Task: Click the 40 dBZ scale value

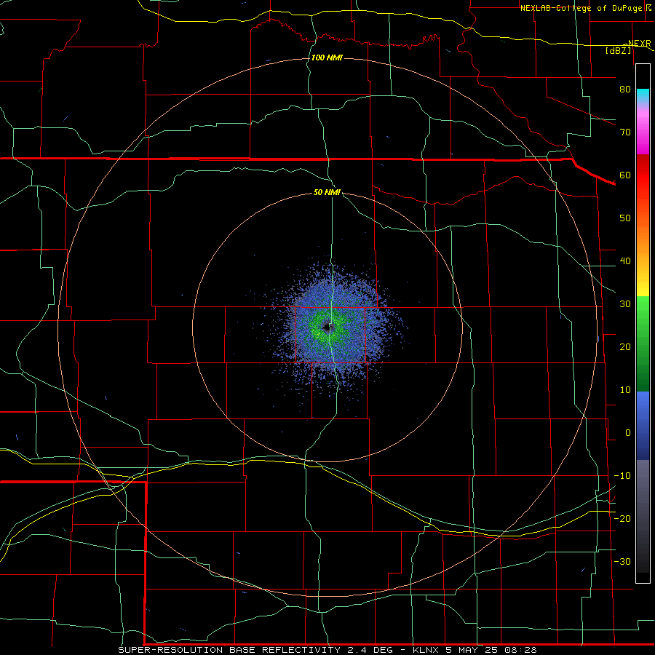Action: coord(625,261)
